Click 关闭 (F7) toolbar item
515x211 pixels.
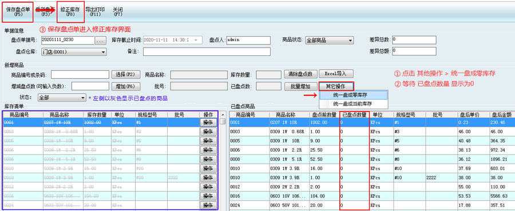pyautogui.click(x=117, y=12)
